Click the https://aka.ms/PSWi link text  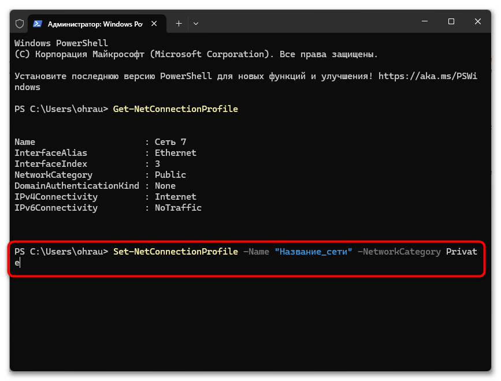[x=428, y=76]
